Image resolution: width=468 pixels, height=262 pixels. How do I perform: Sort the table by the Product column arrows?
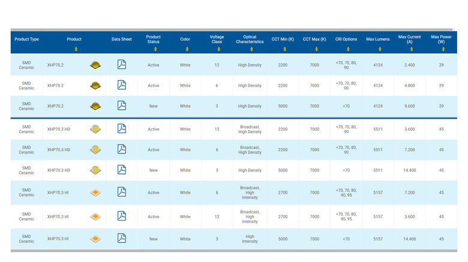tap(76, 49)
